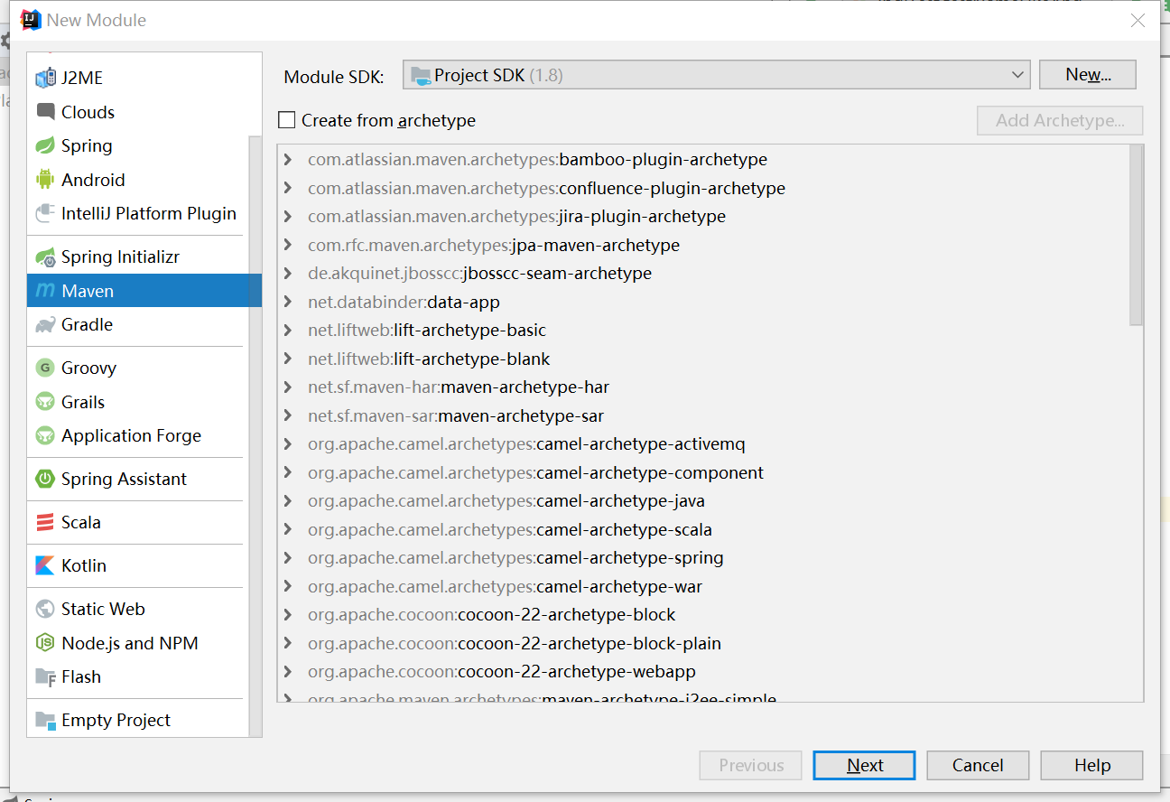Viewport: 1170px width, 802px height.
Task: Select maven-archetype-har row text
Action: (x=459, y=387)
